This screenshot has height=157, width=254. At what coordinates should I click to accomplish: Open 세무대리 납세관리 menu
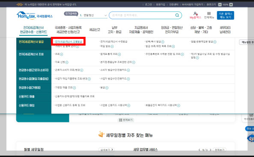tap(225, 30)
